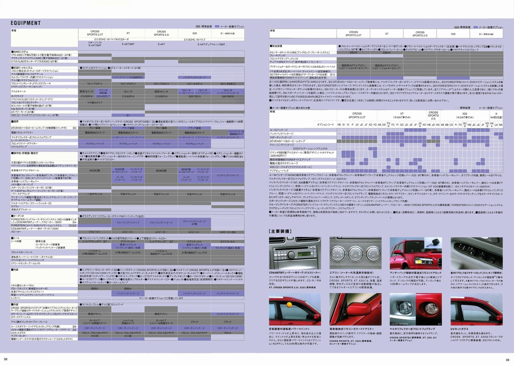The height and width of the screenshot is (365, 514).
Task: Select the red car and remote key photo
Action: click(415, 253)
